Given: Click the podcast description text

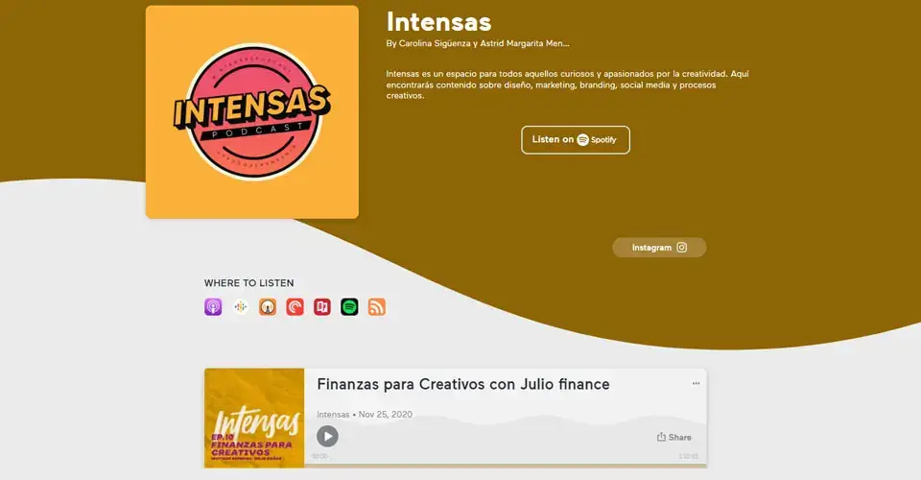Looking at the screenshot, I should [x=567, y=84].
